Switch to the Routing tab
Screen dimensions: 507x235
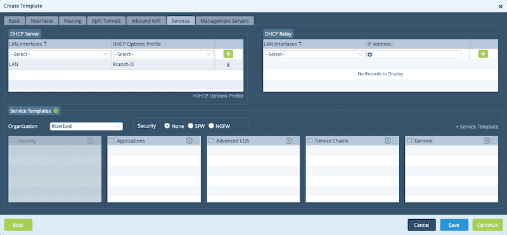(72, 21)
